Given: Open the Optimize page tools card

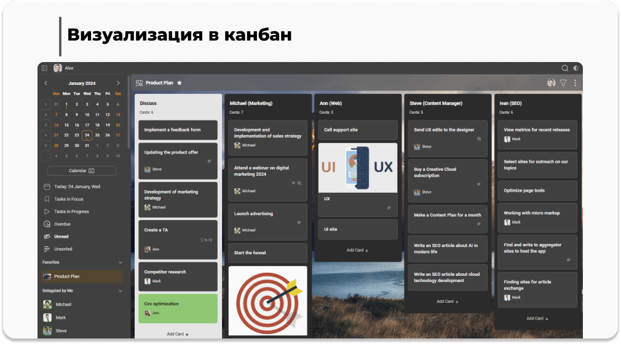Looking at the screenshot, I should point(537,191).
